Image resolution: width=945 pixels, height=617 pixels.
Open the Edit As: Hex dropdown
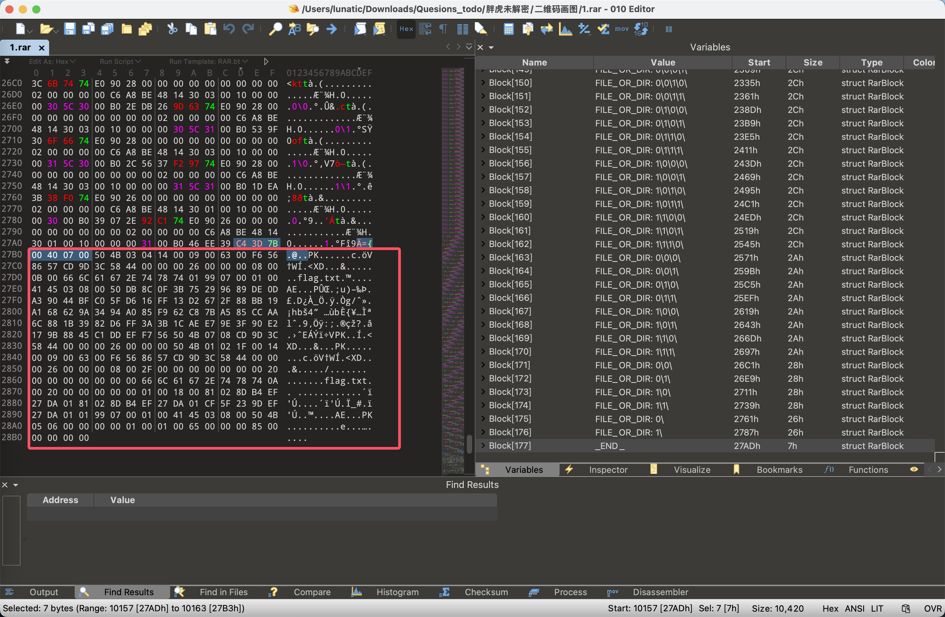(x=52, y=61)
